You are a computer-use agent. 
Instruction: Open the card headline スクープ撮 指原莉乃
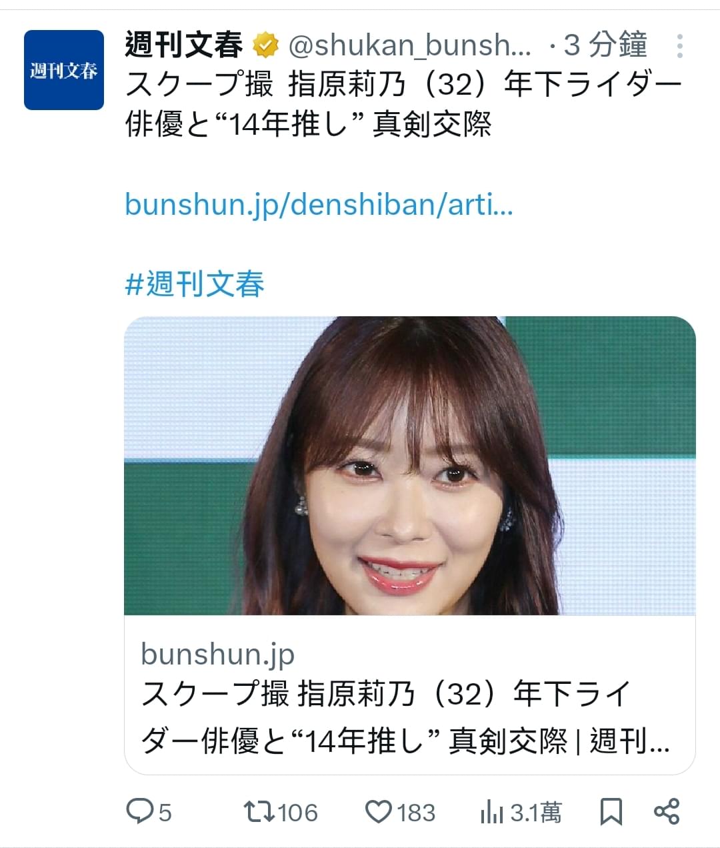pos(405,717)
